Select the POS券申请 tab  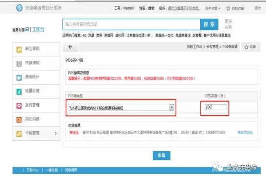pyautogui.click(x=74, y=60)
